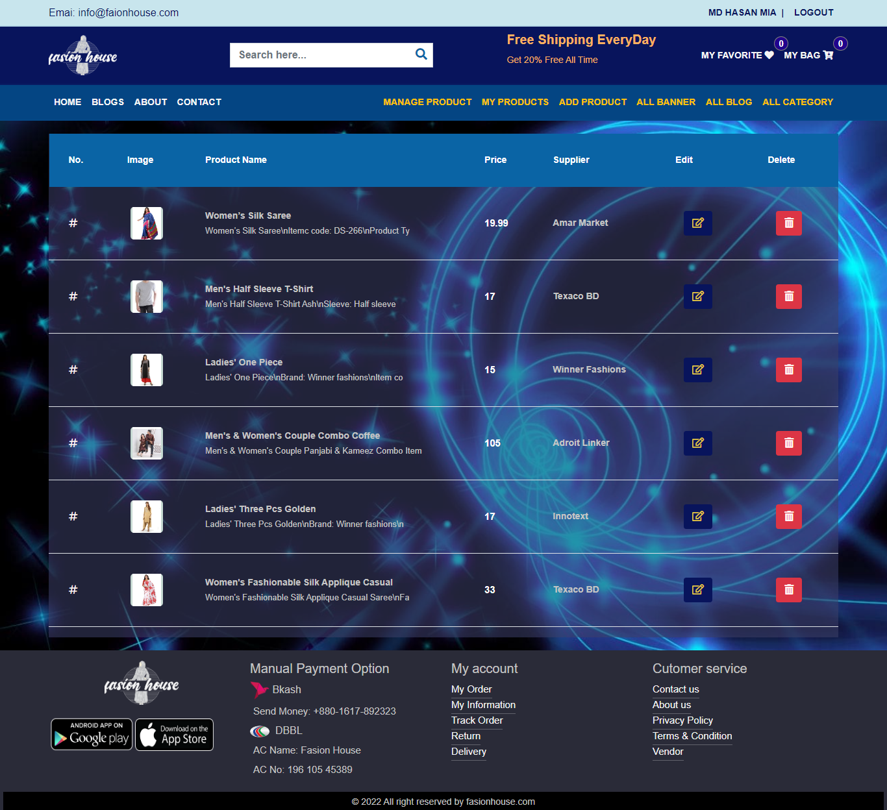Open the Privacy Policy link
The height and width of the screenshot is (810, 887).
pos(682,720)
